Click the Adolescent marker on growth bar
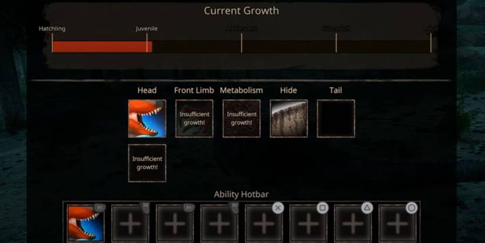485x243 pixels. [242, 28]
